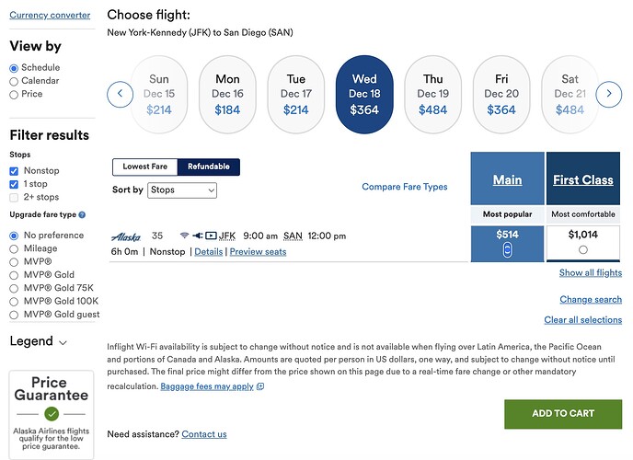The image size is (633, 460).
Task: Click the Wi-Fi amenity icon on flight 35
Action: [x=185, y=236]
